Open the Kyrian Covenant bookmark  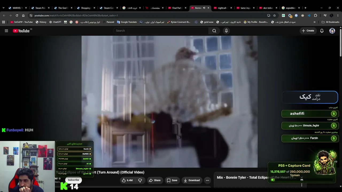[x=179, y=22]
